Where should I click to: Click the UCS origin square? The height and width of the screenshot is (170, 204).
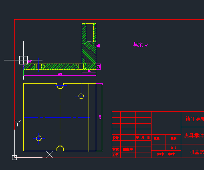point(14,158)
